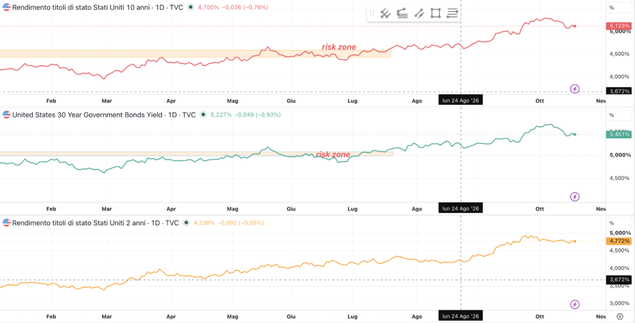
Task: Click Feb on the 10 anni time axis
Action: (x=51, y=101)
